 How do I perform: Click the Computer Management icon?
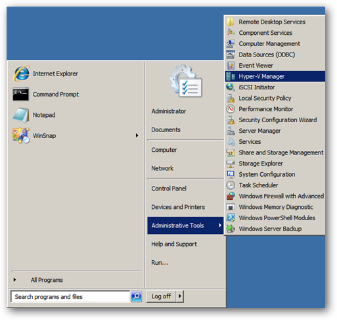231,43
